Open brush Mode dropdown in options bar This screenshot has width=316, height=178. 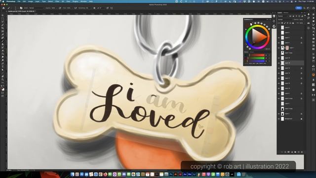pos(36,8)
